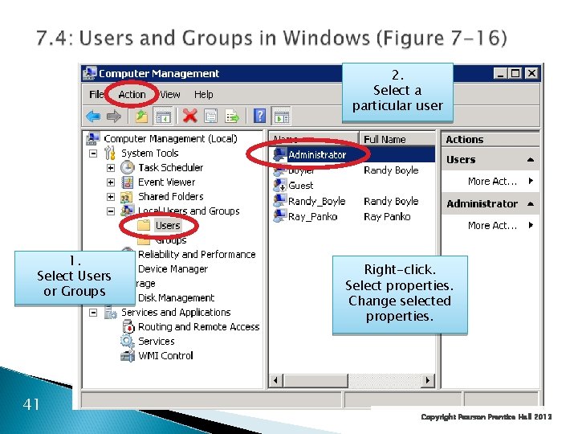The image size is (578, 434).
Task: Click the Ray Panko full name cell
Action: [x=387, y=217]
